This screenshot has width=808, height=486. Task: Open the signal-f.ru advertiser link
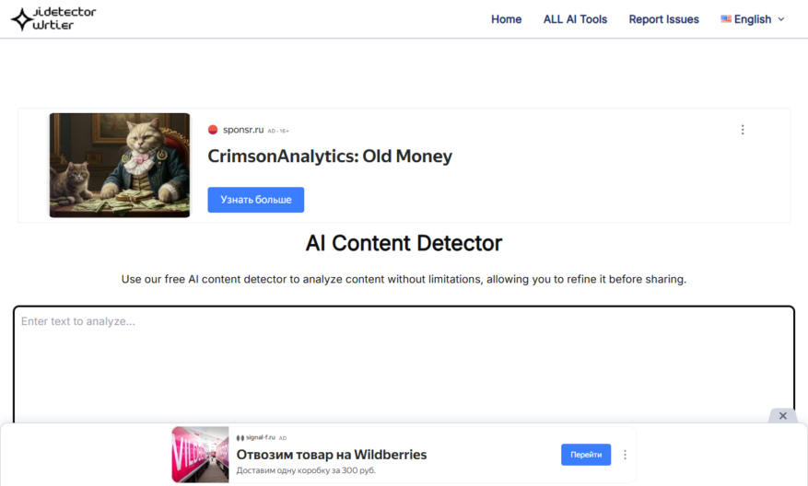point(260,437)
